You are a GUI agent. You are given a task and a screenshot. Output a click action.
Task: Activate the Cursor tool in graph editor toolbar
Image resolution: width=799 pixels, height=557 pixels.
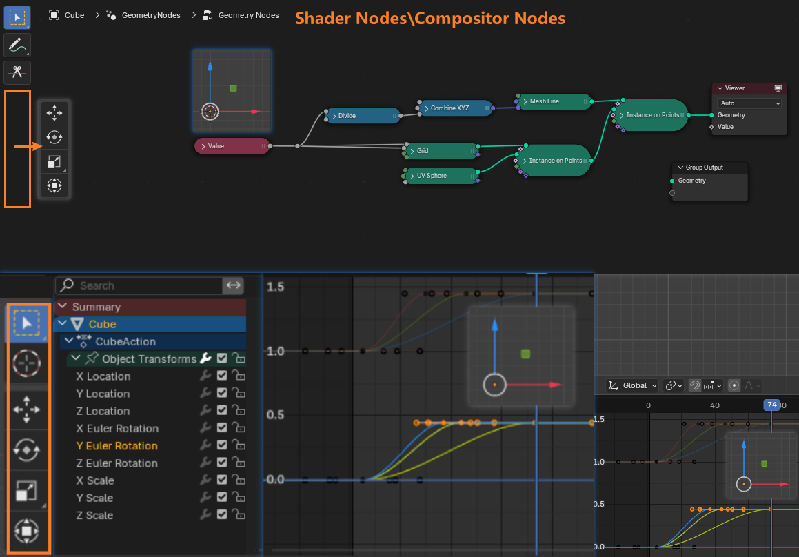tap(27, 363)
